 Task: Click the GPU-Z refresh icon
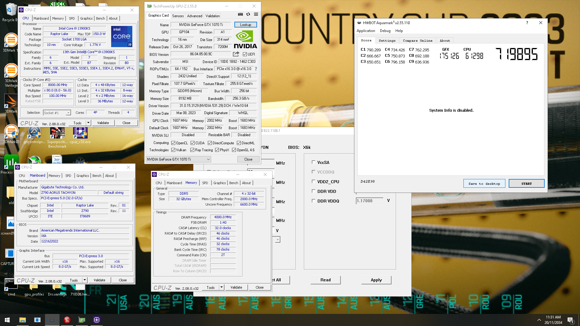point(248,14)
